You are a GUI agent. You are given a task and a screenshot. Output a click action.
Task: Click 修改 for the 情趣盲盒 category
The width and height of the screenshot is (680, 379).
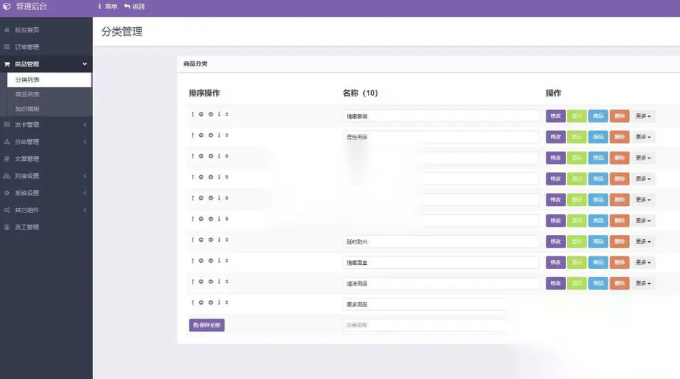point(556,262)
